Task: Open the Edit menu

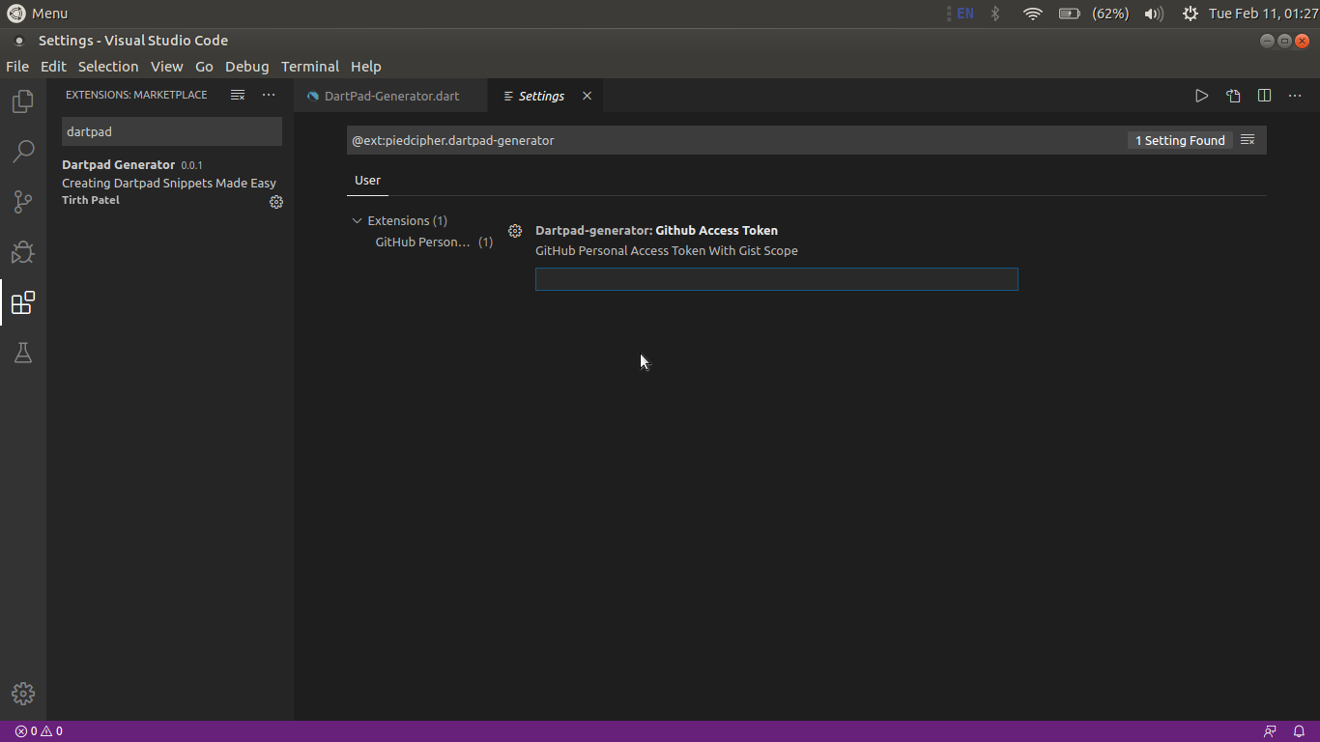Action: (x=53, y=67)
